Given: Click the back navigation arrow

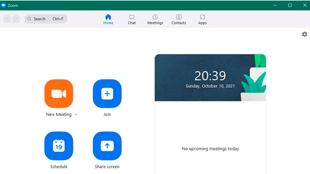Looking at the screenshot, I should tap(7, 19).
